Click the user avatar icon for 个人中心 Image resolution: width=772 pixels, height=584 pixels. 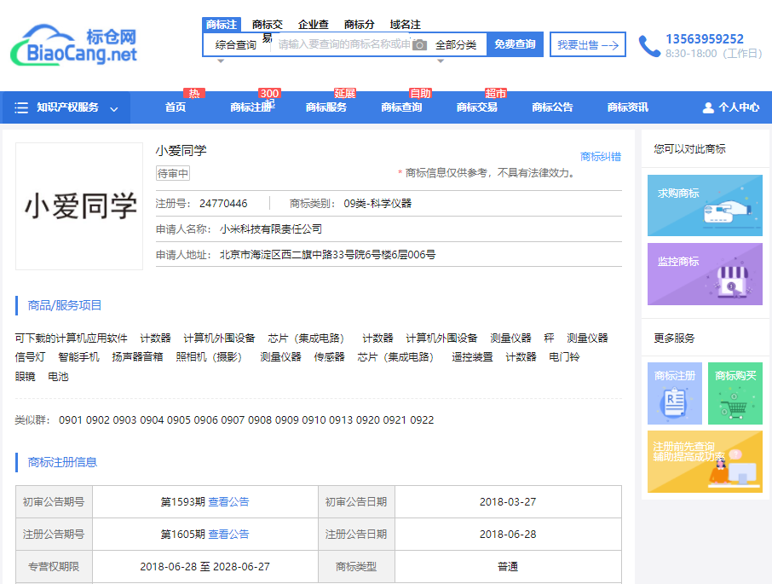click(708, 107)
